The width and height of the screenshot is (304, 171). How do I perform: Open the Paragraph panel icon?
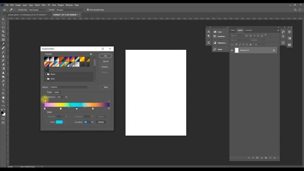pos(209,36)
